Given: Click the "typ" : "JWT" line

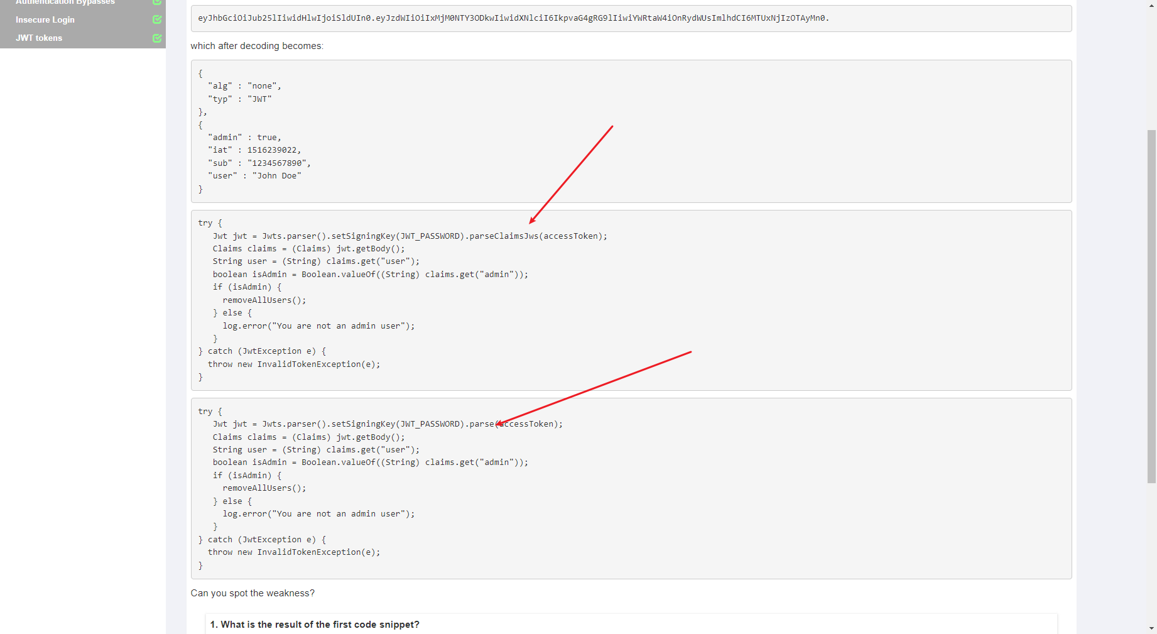Looking at the screenshot, I should 240,99.
